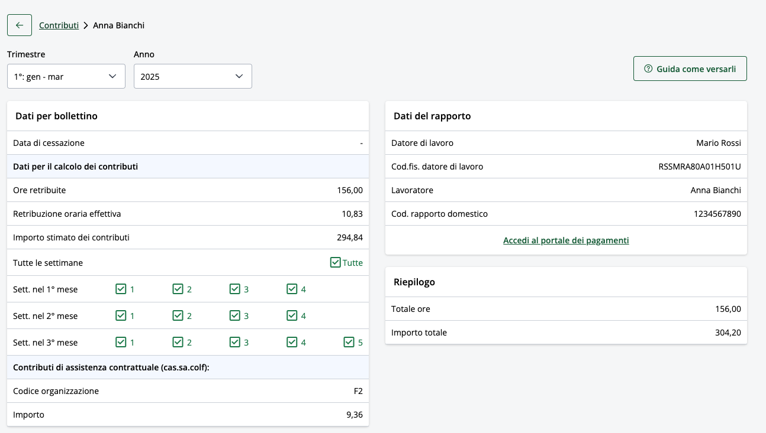Toggle week 2 of the 3° mese
This screenshot has height=433, width=766.
tap(178, 342)
